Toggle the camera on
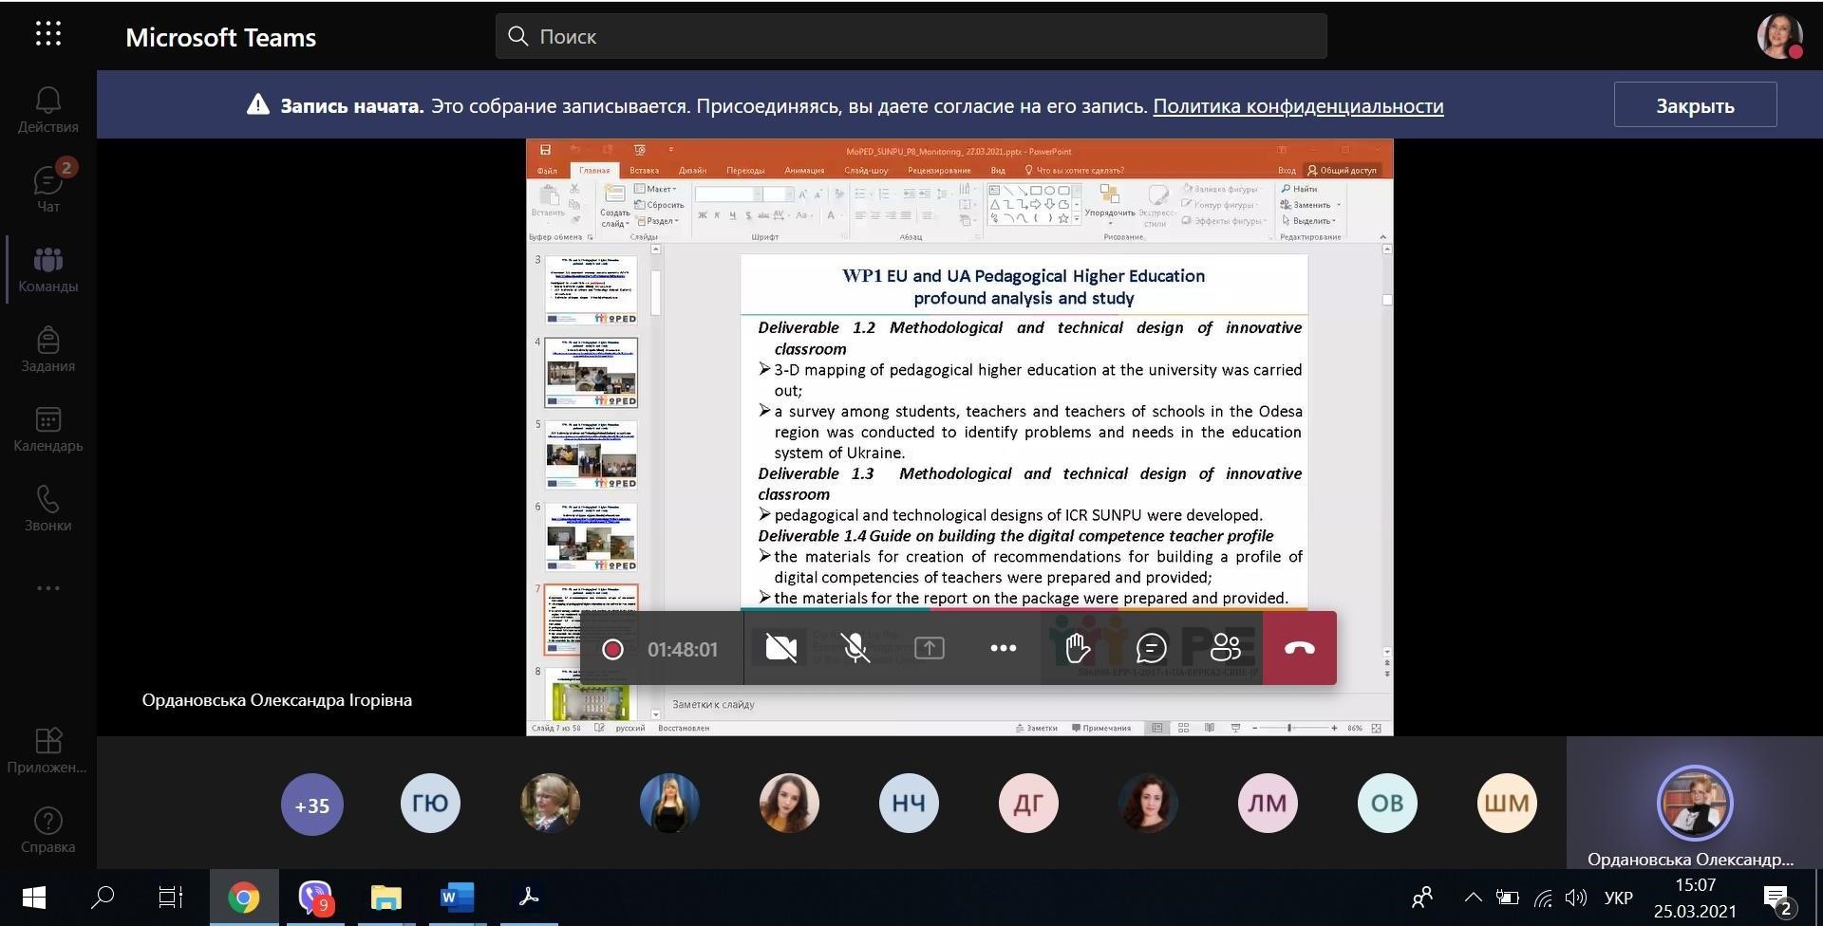The image size is (1823, 926). point(780,648)
